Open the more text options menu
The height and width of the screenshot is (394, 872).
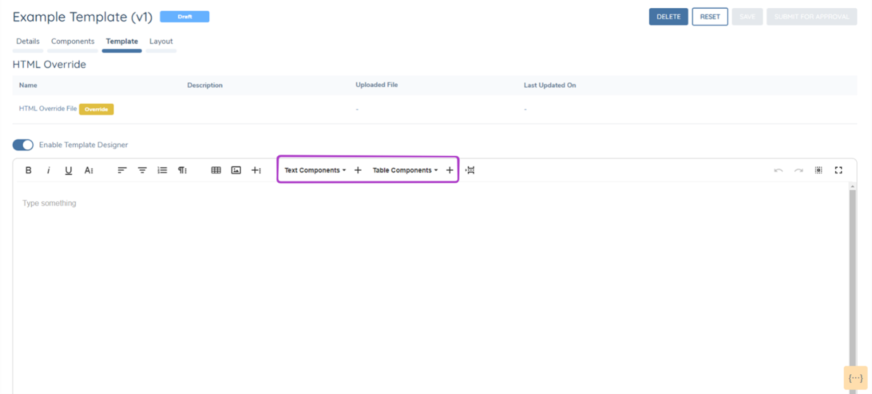pos(89,170)
